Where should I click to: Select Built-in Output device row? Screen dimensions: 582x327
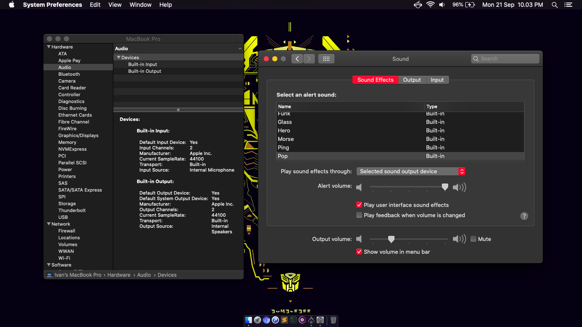[x=178, y=71]
